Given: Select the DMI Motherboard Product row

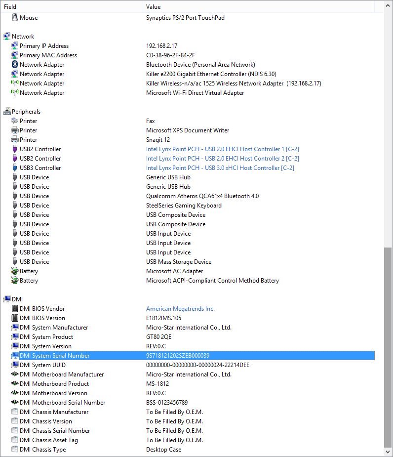Looking at the screenshot, I should click(193, 383).
